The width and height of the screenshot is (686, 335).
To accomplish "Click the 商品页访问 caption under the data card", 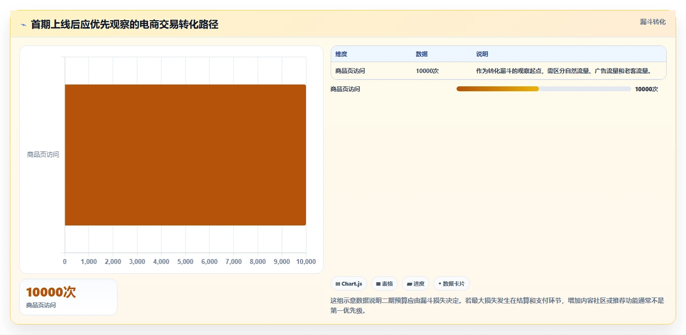I will [x=41, y=305].
